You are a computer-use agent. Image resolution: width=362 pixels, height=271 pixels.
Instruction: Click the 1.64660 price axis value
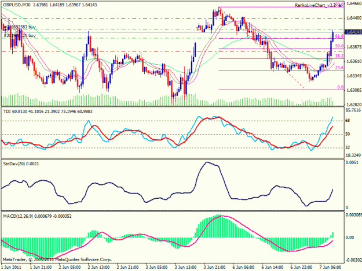click(354, 3)
